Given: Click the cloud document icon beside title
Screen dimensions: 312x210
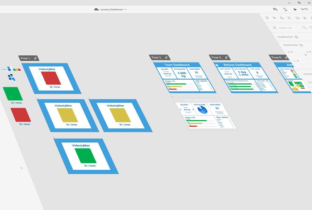Looking at the screenshot, I should tap(96, 9).
